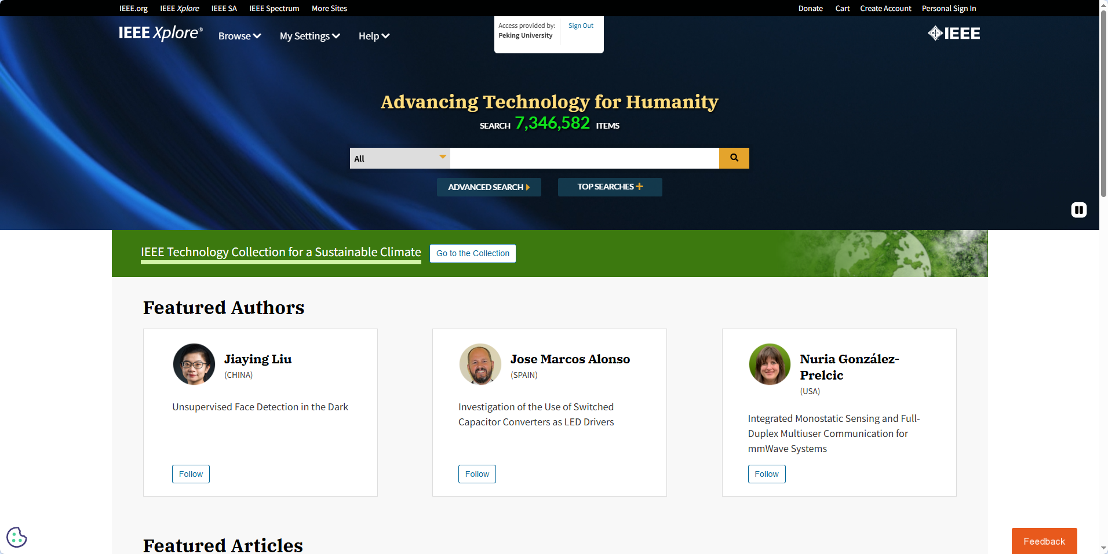
Task: Follow Jose Marcos Alonso
Action: (477, 474)
